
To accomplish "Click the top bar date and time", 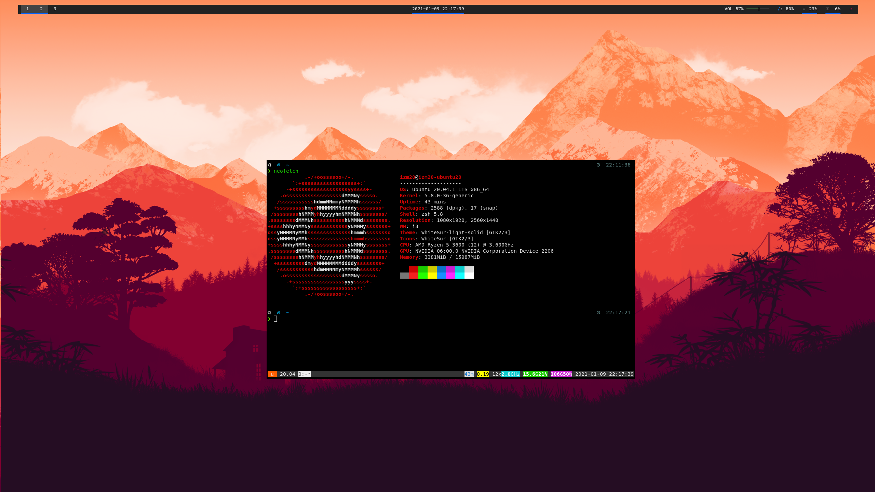I will pos(438,9).
